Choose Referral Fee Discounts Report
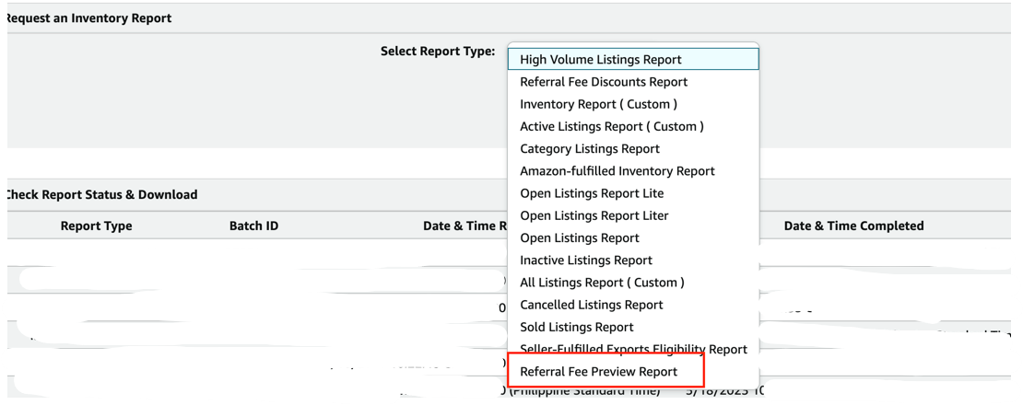The height and width of the screenshot is (405, 1023). 633,82
